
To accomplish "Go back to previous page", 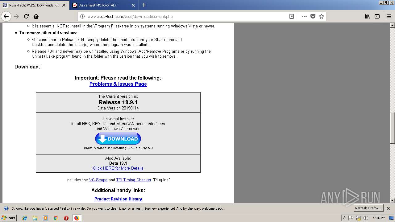I will click(6, 16).
